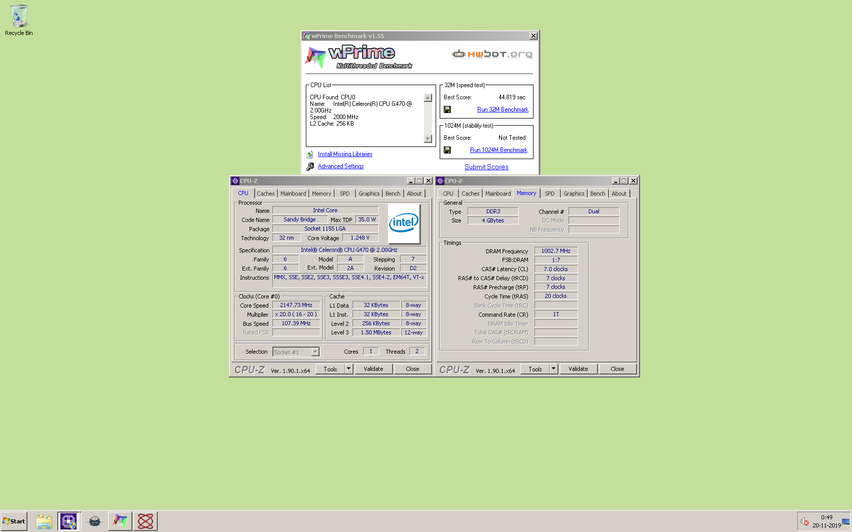
Task: Click Close in the left CPU-Z window
Action: click(412, 369)
